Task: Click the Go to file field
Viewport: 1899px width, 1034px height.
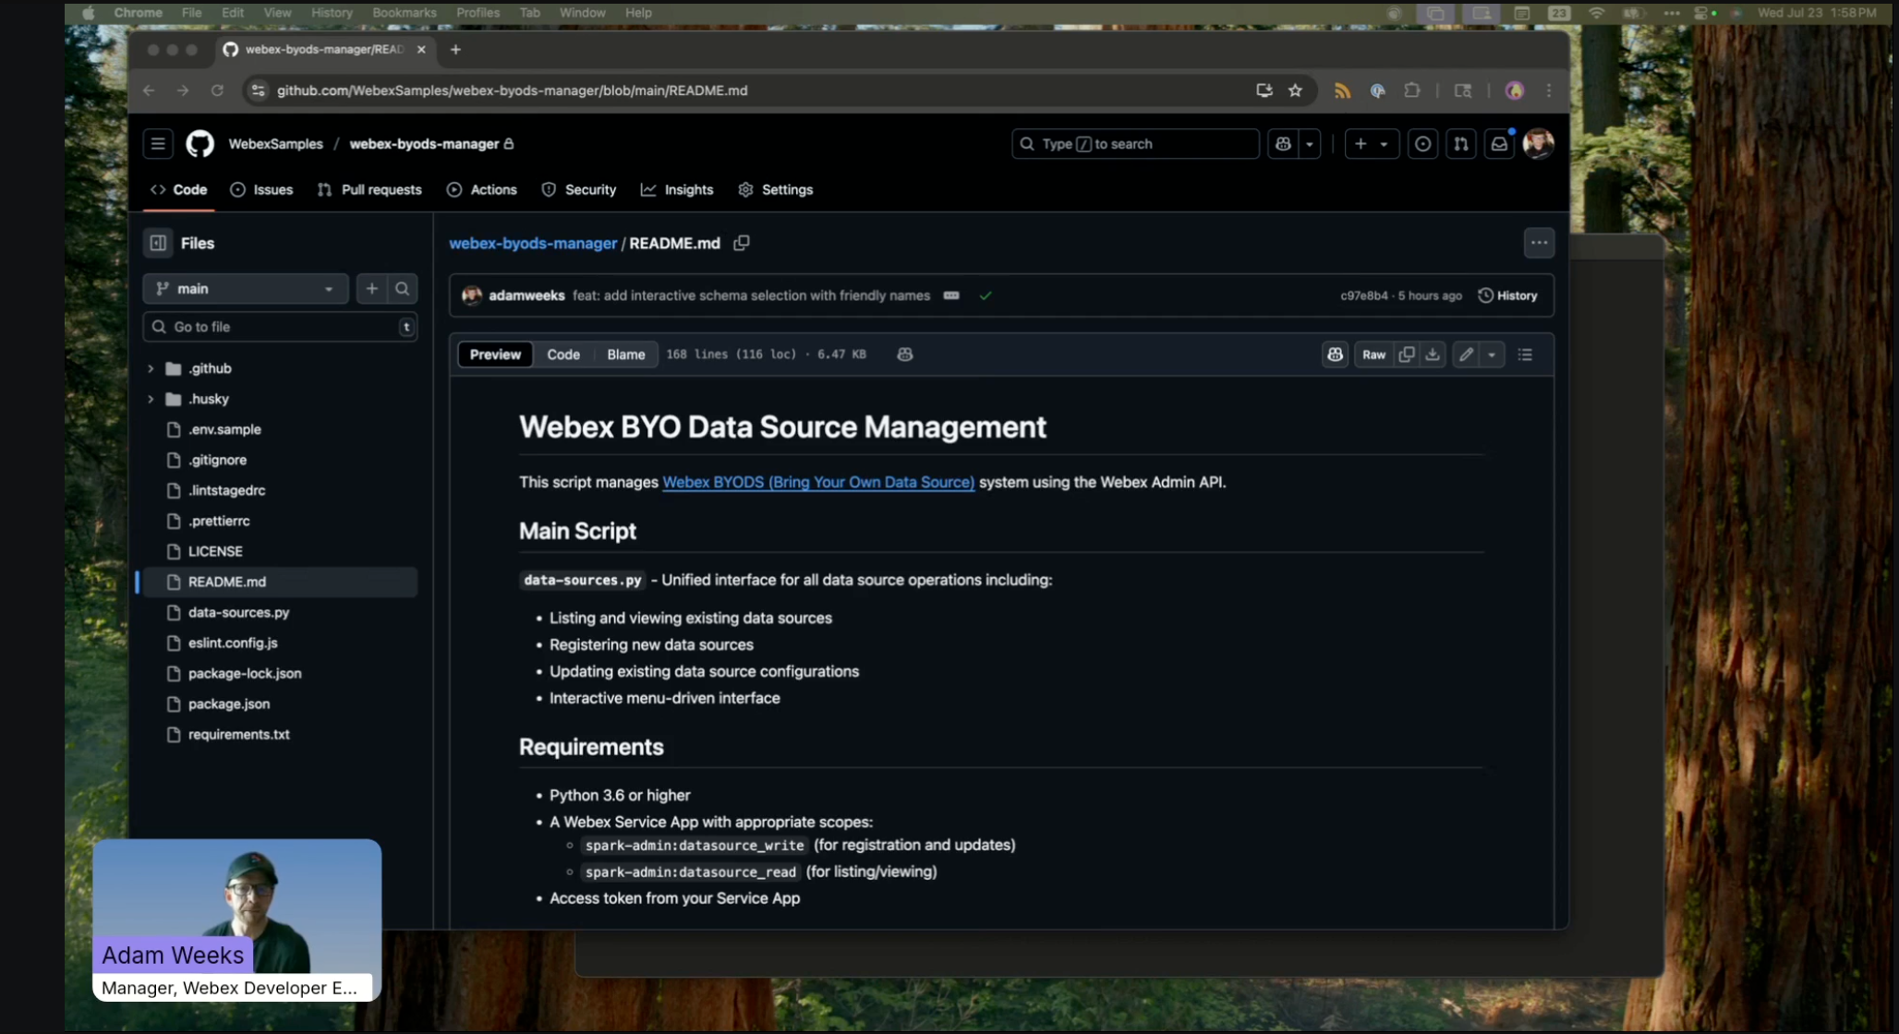Action: tap(277, 327)
